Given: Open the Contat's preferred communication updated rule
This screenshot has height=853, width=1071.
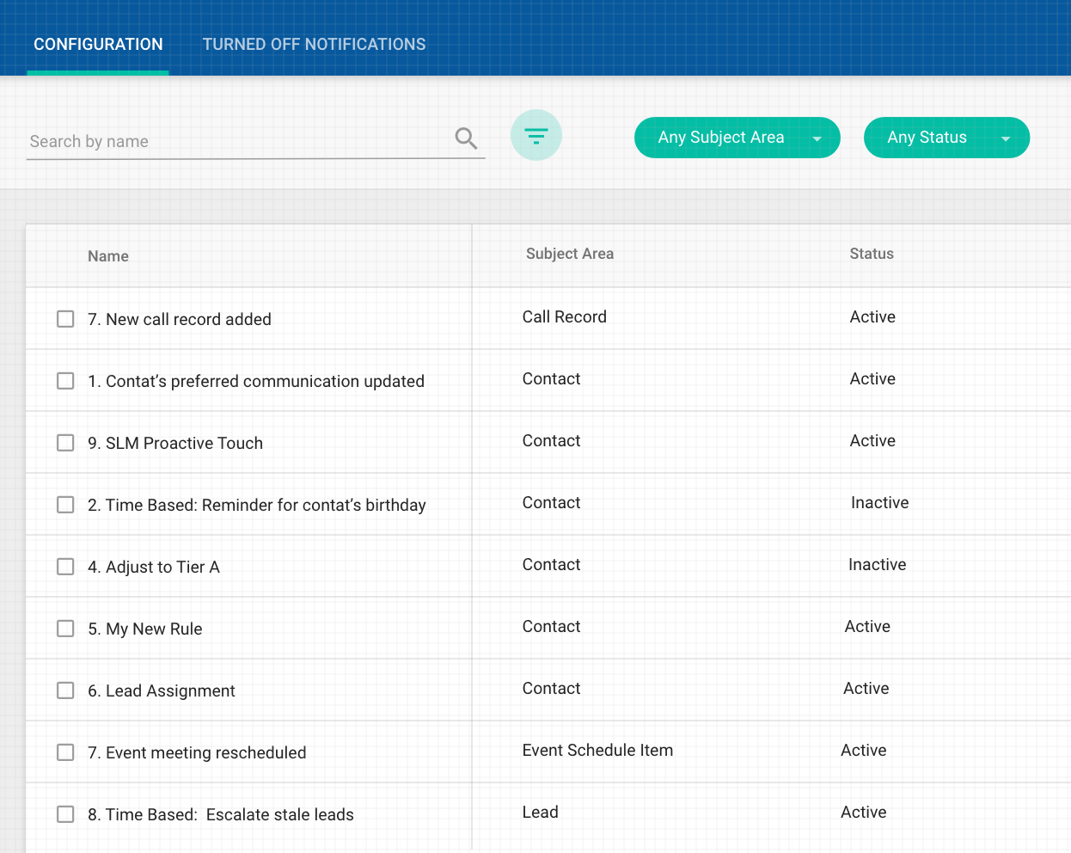Looking at the screenshot, I should 256,381.
